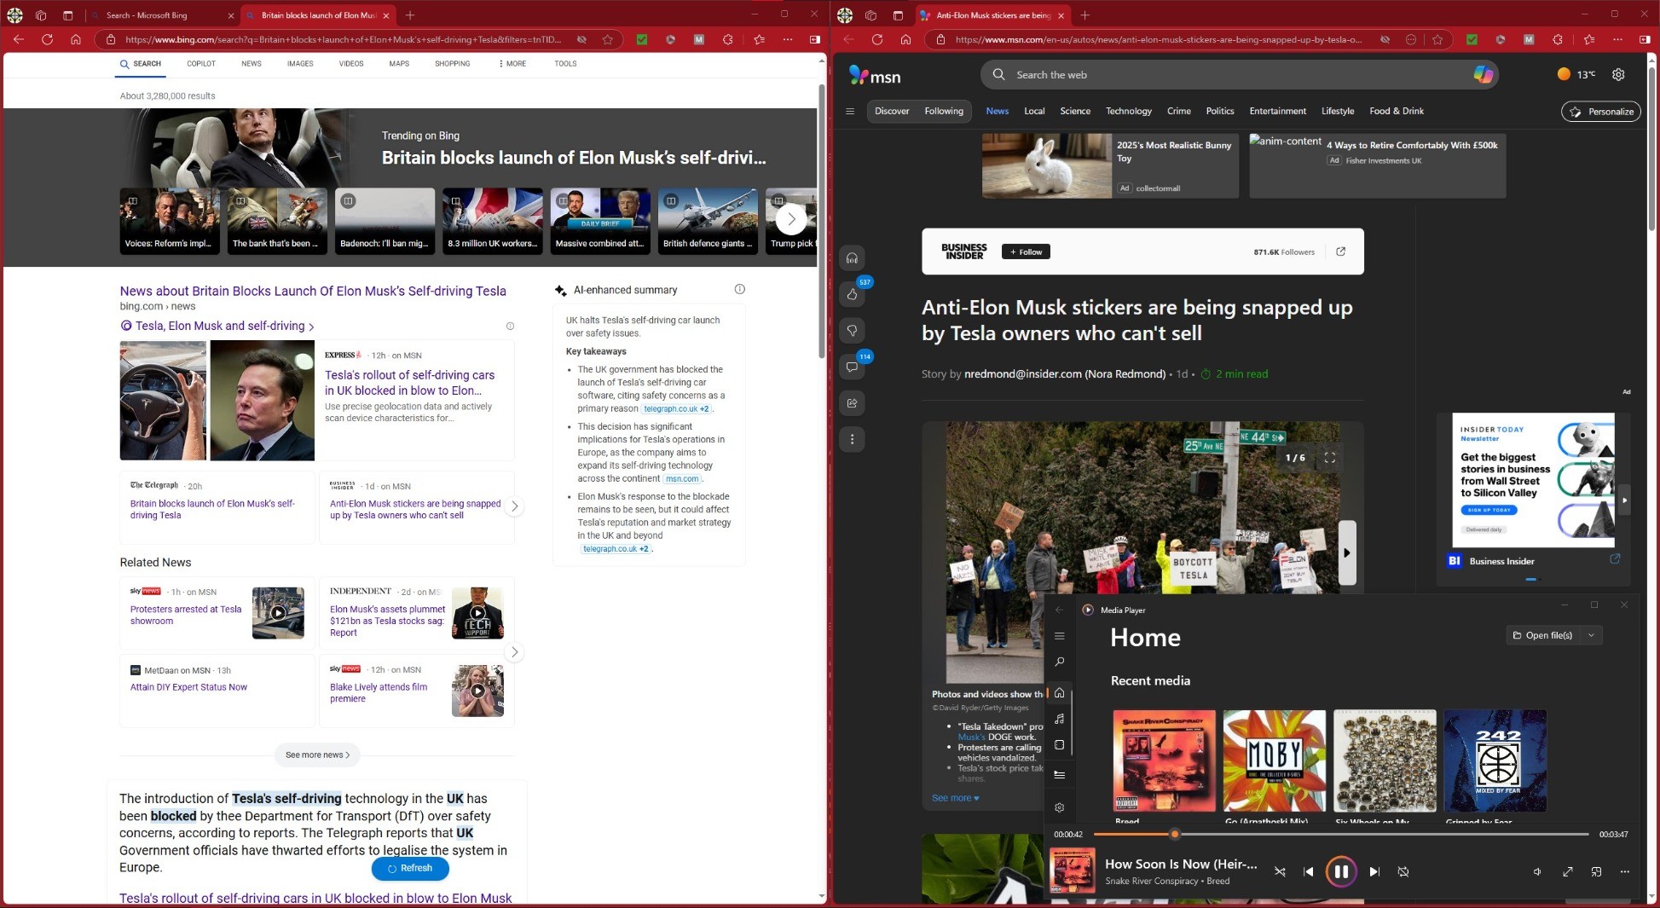1660x908 pixels.
Task: Share the MSN article
Action: (852, 403)
